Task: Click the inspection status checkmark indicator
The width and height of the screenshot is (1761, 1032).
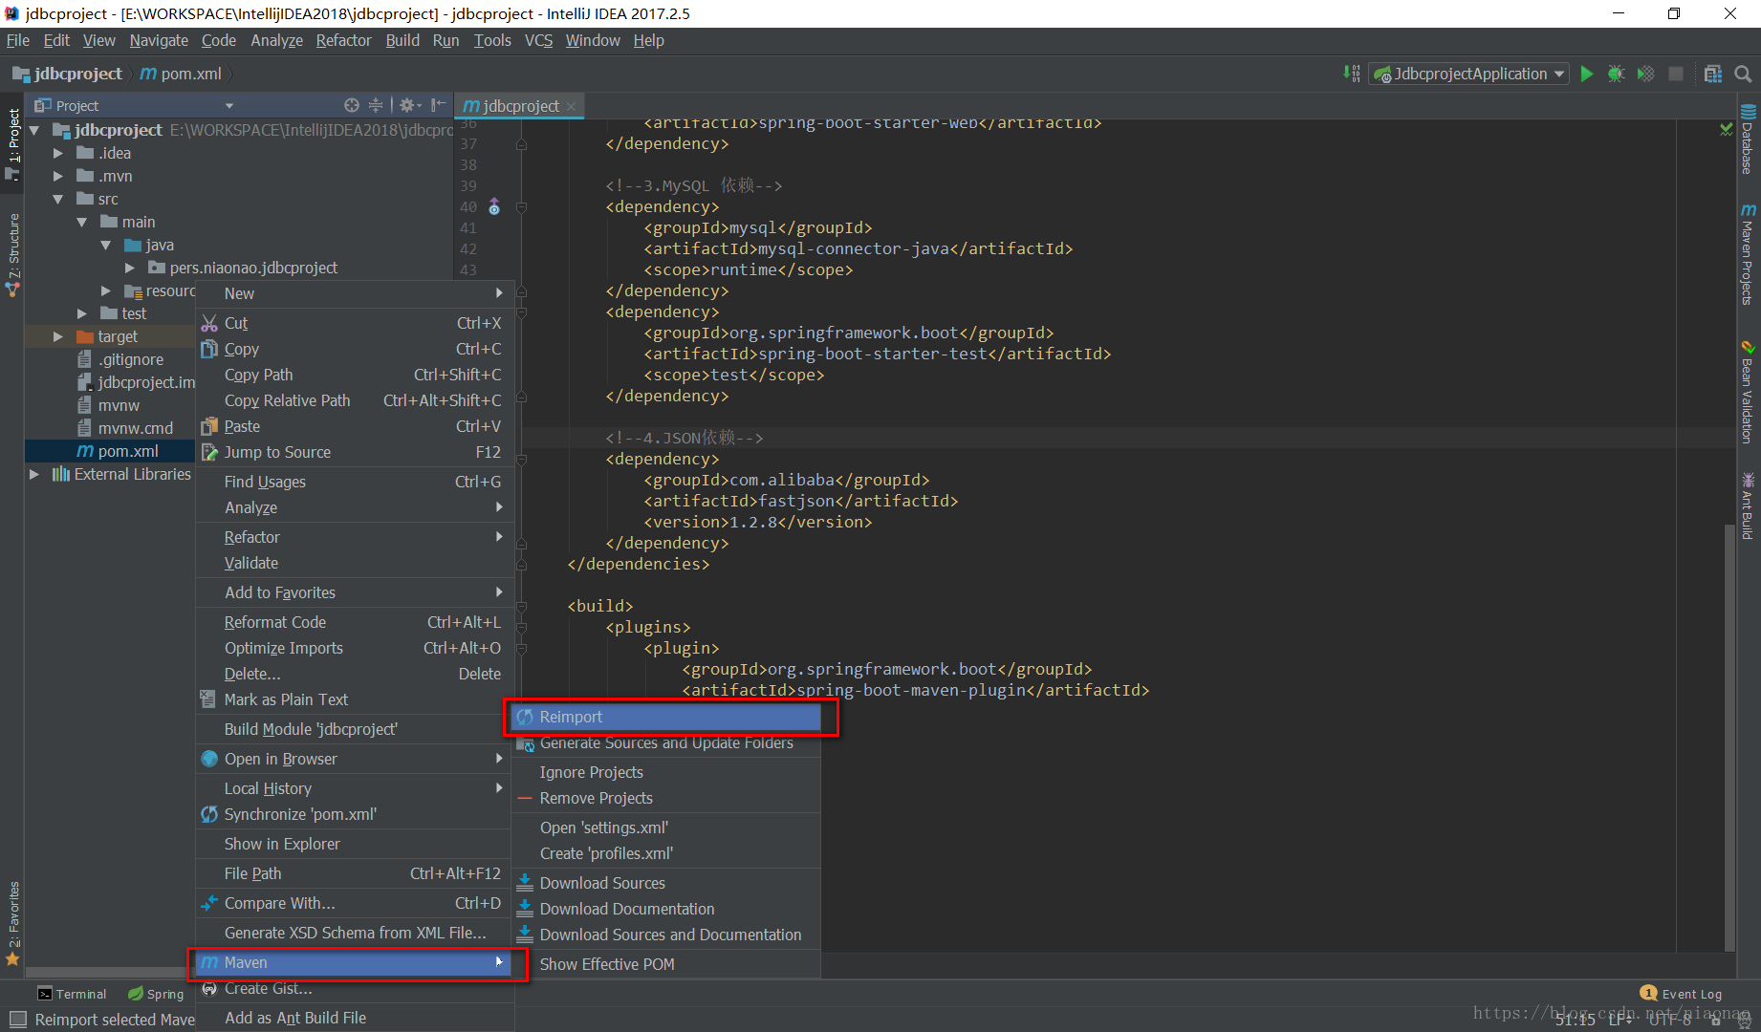Action: (x=1726, y=129)
